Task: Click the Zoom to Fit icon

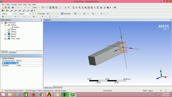Action: point(85,8)
